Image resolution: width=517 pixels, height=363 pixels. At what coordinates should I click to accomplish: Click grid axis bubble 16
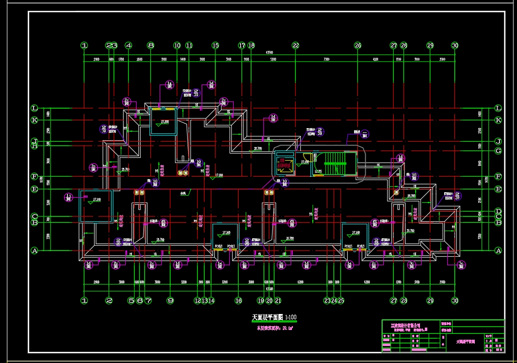(239, 300)
